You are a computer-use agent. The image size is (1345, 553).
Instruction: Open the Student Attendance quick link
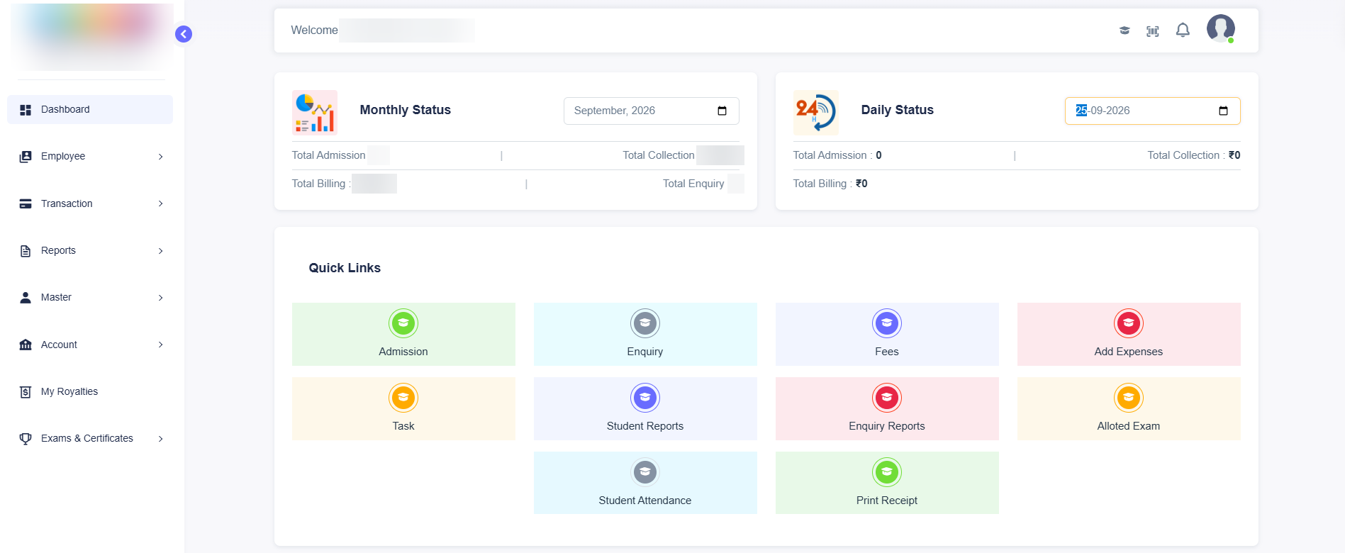[x=645, y=483]
